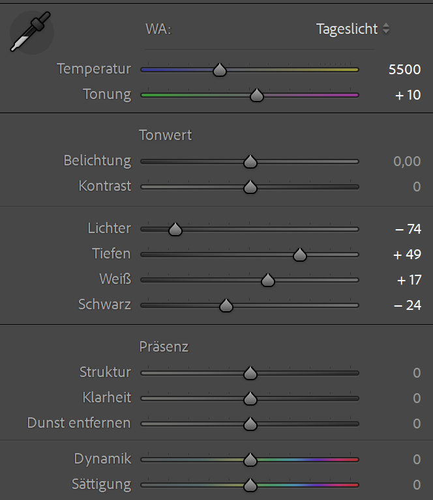
Task: Click the Tiefen slider handle
Action: pos(299,255)
